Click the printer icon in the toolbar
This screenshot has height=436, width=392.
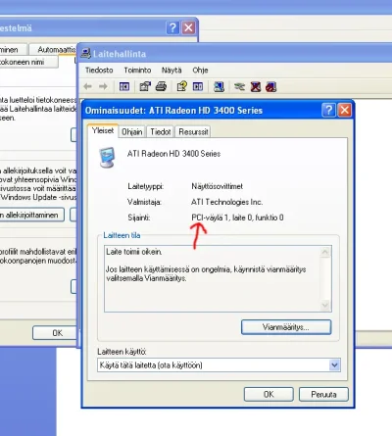(161, 86)
